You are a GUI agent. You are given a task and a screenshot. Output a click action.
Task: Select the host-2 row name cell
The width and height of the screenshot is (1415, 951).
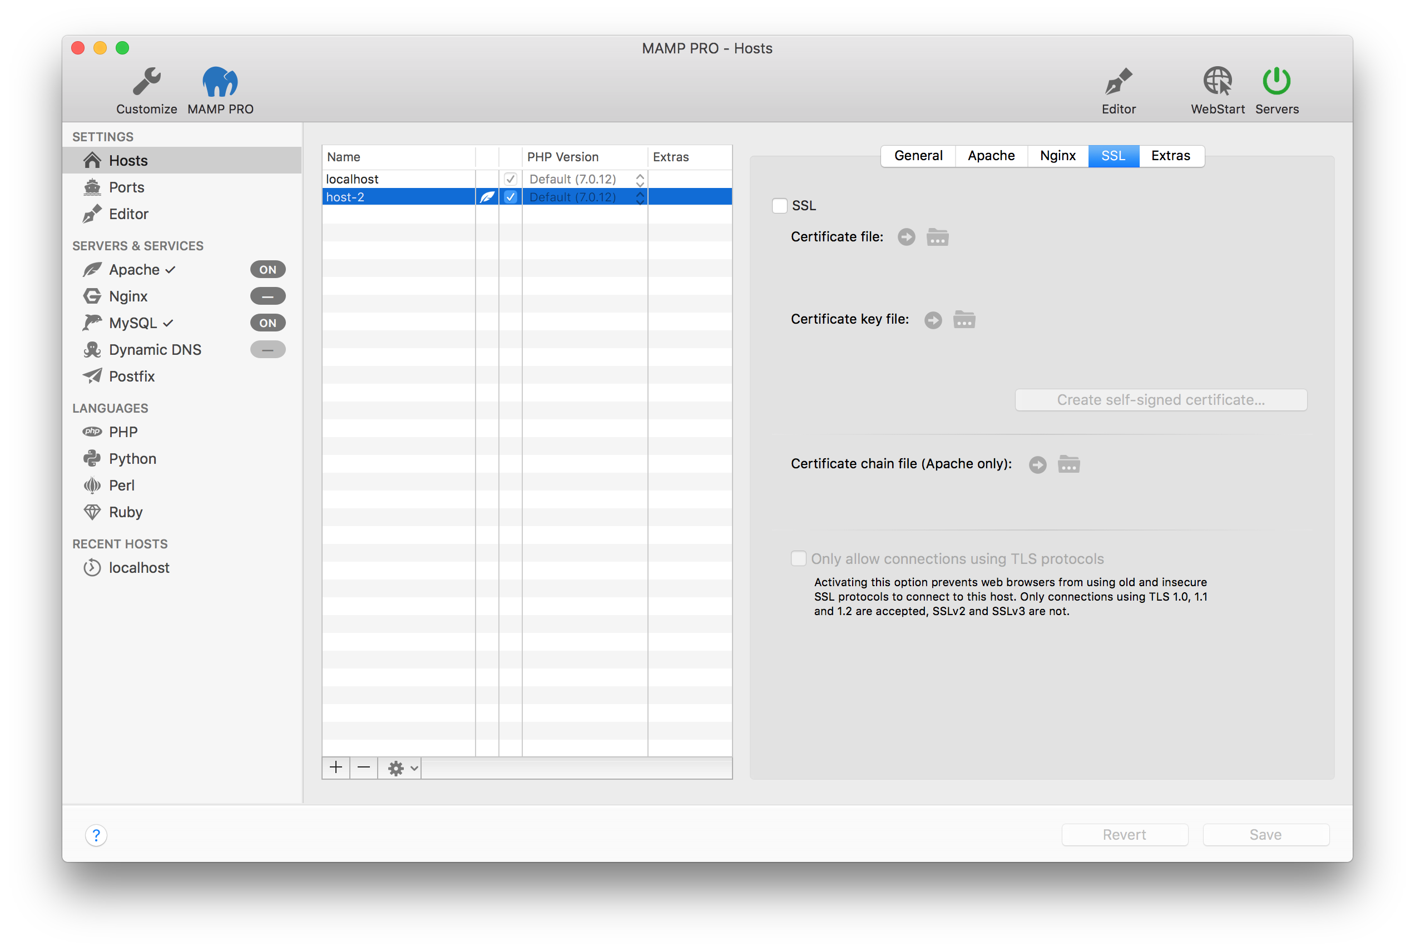[x=398, y=196]
